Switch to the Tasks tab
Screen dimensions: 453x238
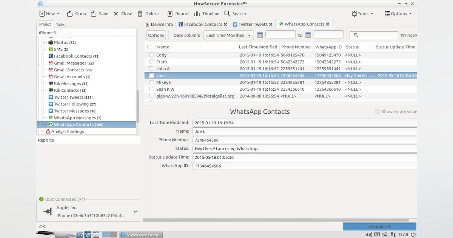coord(60,25)
